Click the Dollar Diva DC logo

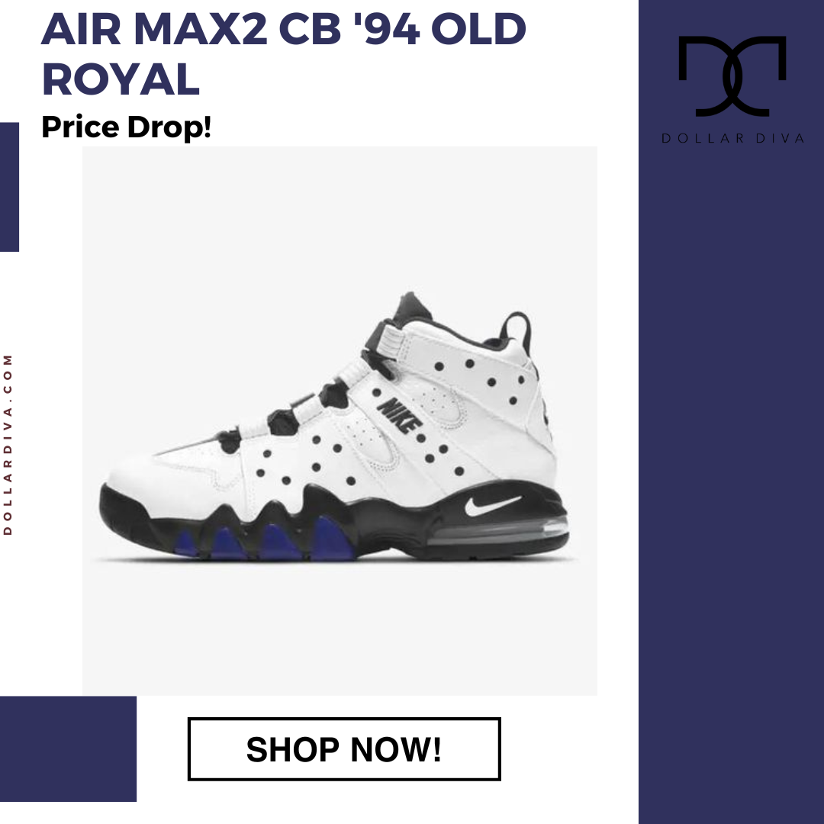(x=732, y=76)
